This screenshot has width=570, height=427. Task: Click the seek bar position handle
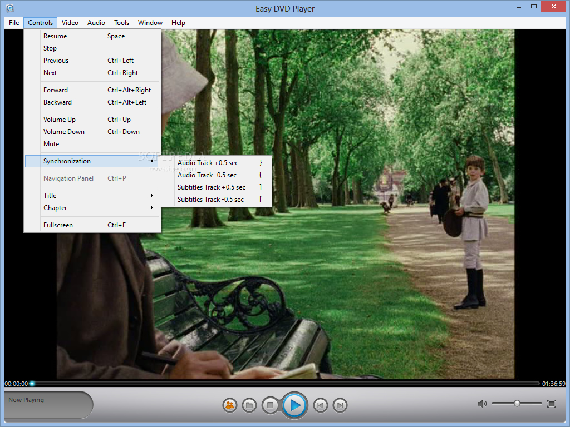pos(32,384)
